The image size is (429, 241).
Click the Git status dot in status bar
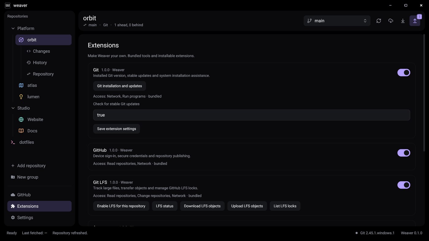pos(357,233)
